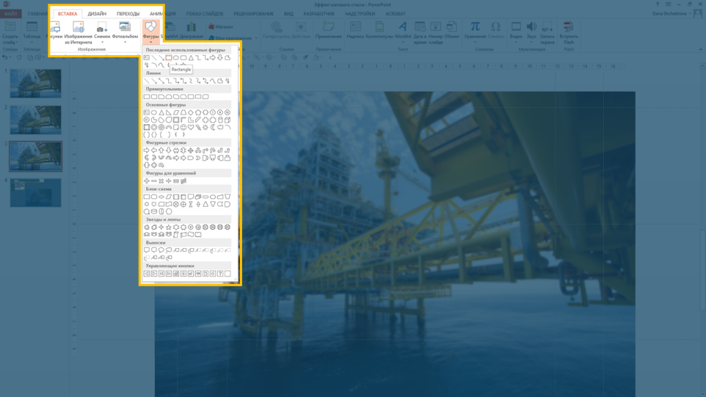706x397 pixels.
Task: Select slide 4 thumbnail in the panel
Action: (35, 192)
